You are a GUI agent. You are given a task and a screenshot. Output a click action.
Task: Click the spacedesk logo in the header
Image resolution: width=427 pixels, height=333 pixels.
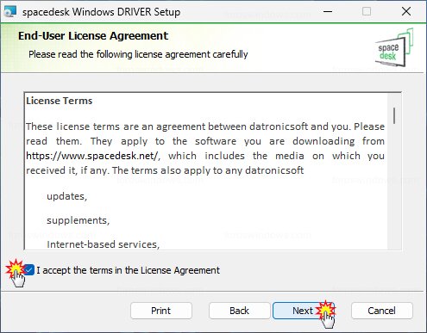point(394,48)
